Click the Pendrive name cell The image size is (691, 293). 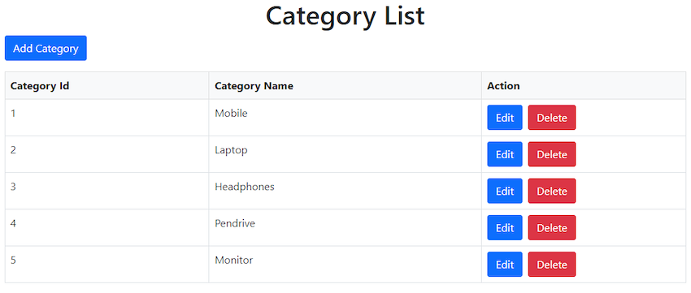pos(345,228)
